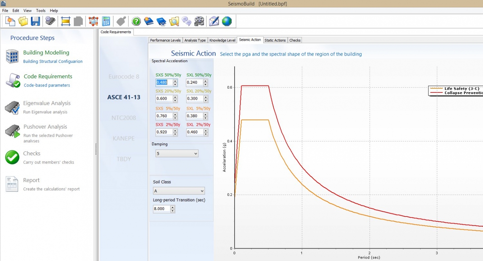The width and height of the screenshot is (483, 261).
Task: Click the globe website icon
Action: (x=227, y=21)
